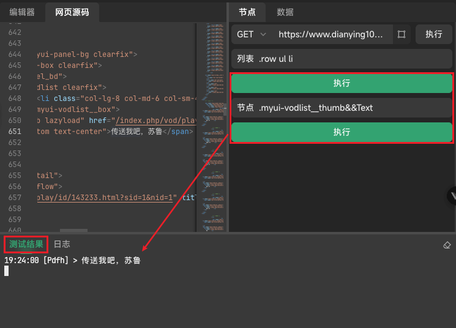Click the gray 执行 button next to URL
The image size is (456, 328).
[433, 34]
